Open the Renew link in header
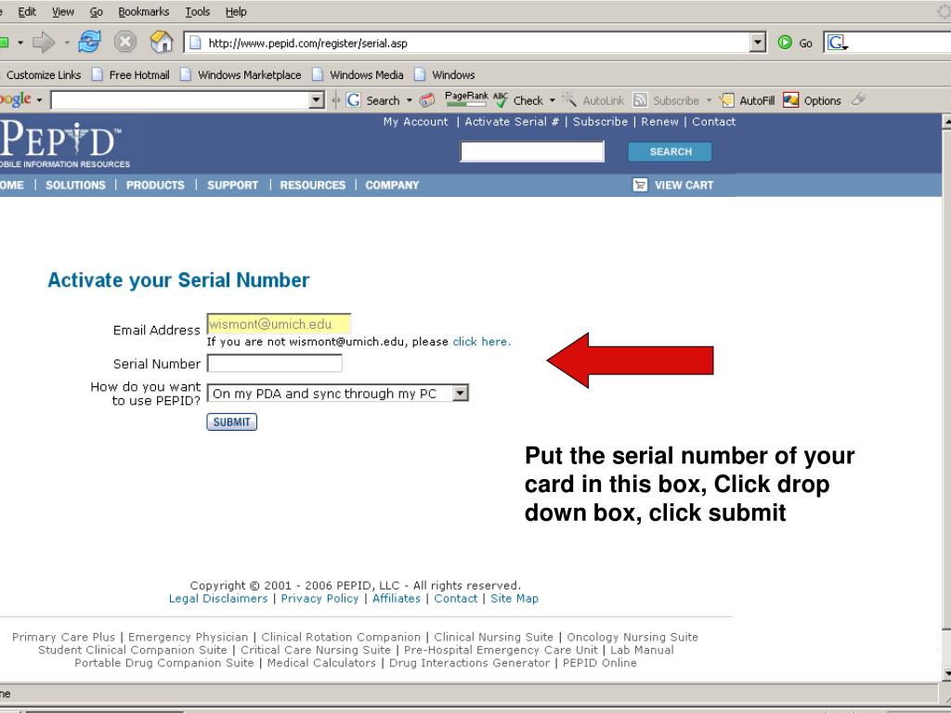Screen dimensions: 951x713 tap(660, 122)
